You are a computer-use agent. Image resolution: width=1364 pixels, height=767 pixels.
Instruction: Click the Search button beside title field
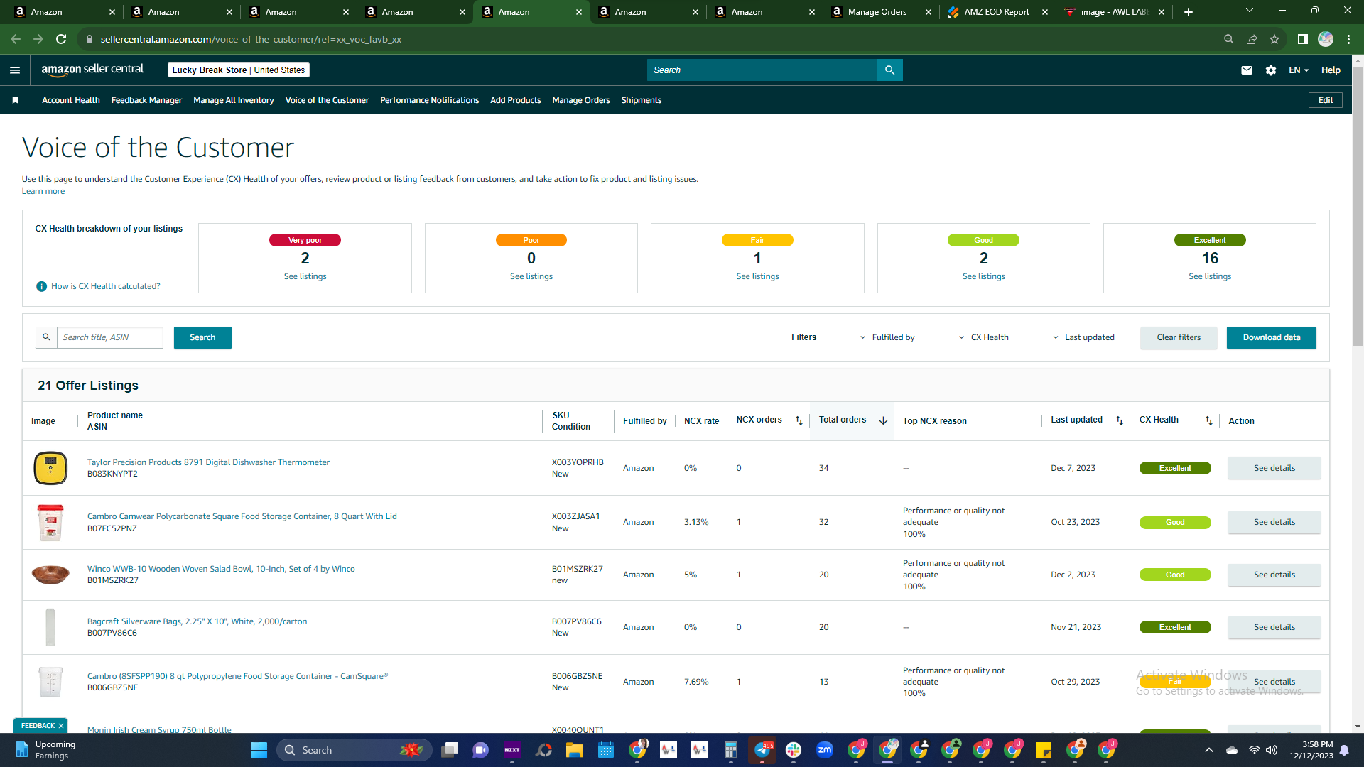pyautogui.click(x=202, y=337)
